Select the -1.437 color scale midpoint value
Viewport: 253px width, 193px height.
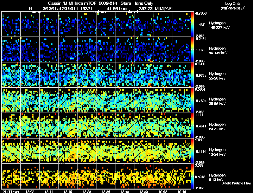200,25
